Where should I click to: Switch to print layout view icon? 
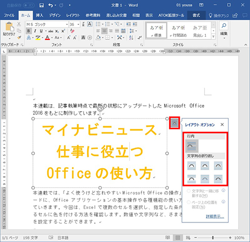(x=178, y=237)
